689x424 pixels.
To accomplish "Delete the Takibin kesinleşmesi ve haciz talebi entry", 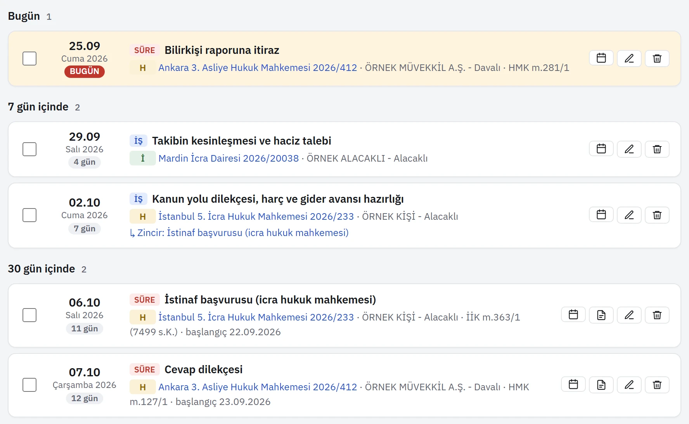I will [x=657, y=149].
